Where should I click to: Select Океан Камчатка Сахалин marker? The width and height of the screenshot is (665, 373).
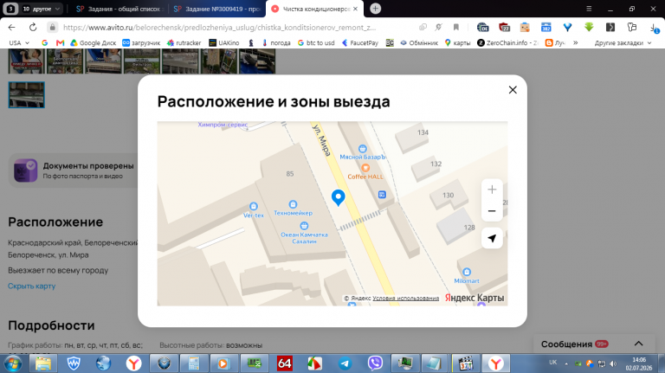tap(304, 233)
